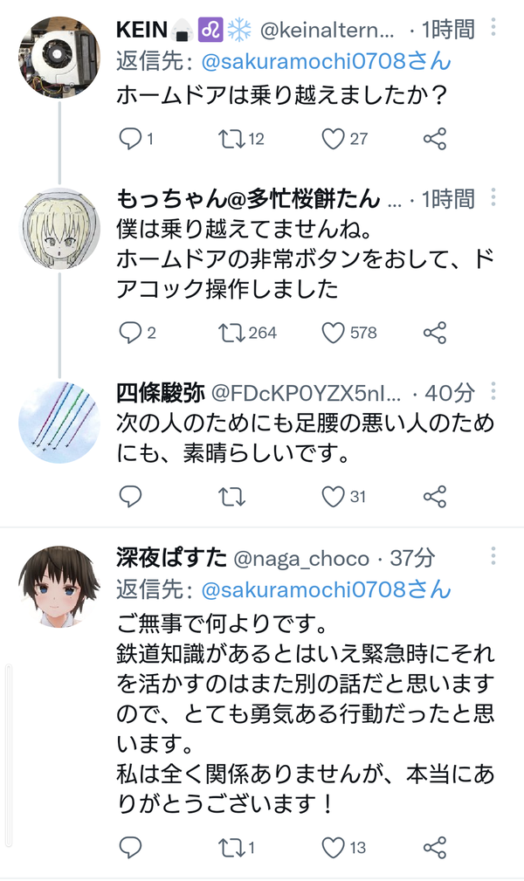
Task: Reply to もっちゃん's tweet with 2 replies
Action: (130, 334)
